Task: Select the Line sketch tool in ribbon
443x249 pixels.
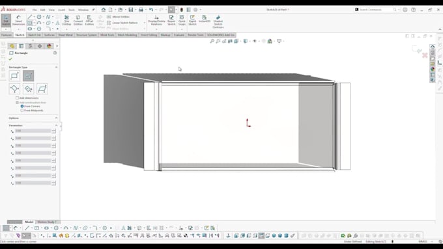Action: click(30, 17)
